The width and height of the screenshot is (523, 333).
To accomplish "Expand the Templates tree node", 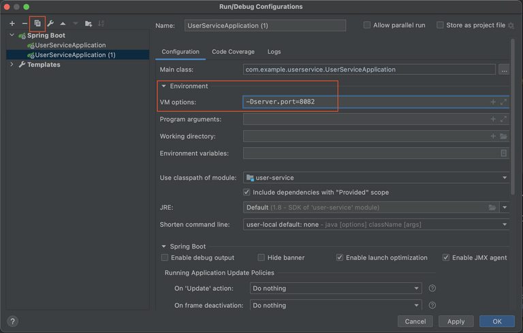I will (12, 64).
